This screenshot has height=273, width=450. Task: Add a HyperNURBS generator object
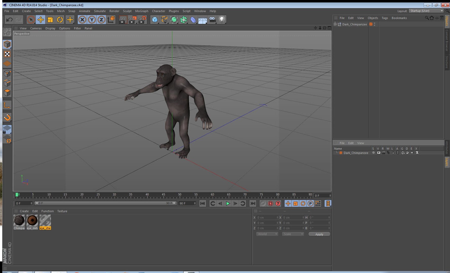(174, 20)
